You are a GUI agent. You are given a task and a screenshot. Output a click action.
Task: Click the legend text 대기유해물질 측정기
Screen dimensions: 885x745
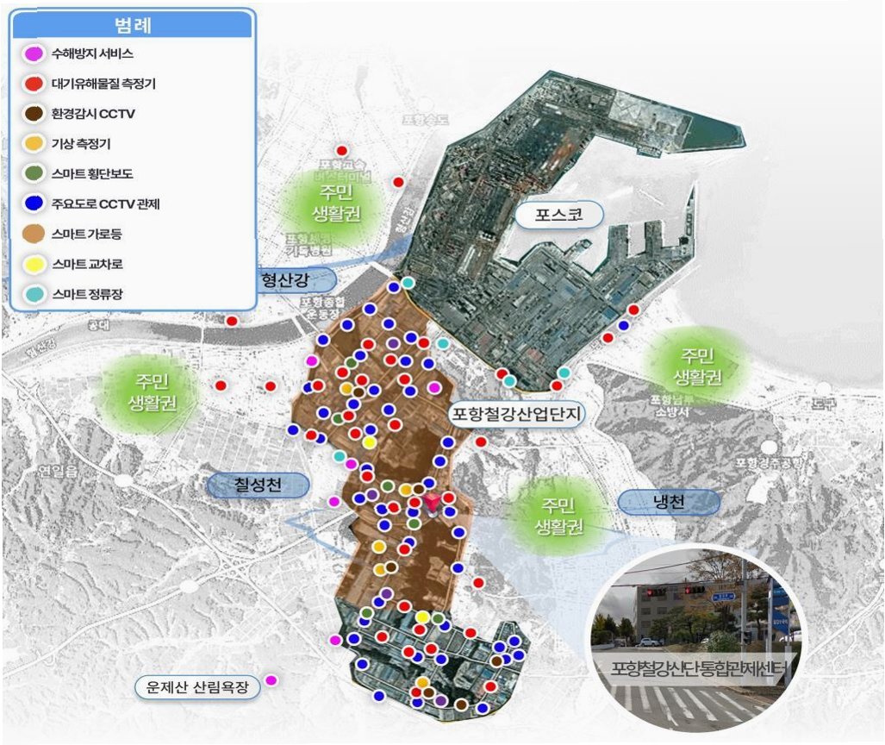click(x=103, y=84)
